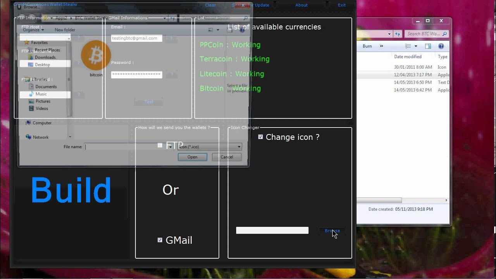Open the About menu item
Screen dimensions: 496x279
pyautogui.click(x=301, y=5)
